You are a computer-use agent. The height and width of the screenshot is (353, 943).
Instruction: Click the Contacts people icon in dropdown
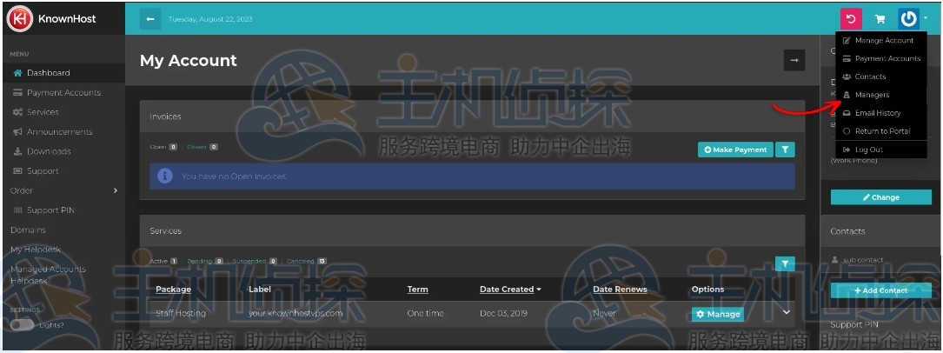coord(847,77)
